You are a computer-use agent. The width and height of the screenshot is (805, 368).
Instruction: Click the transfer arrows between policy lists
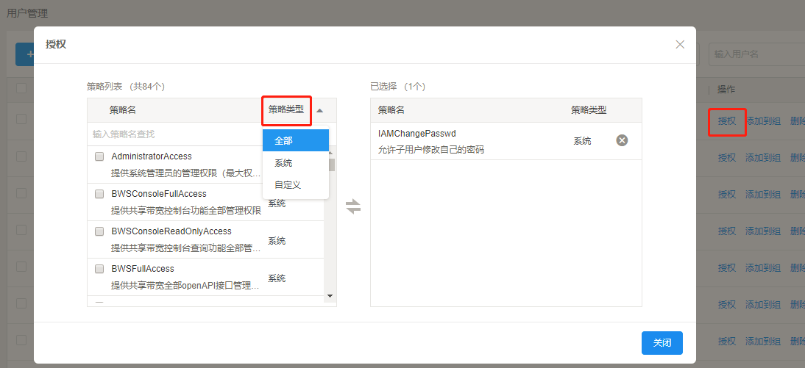tap(353, 207)
